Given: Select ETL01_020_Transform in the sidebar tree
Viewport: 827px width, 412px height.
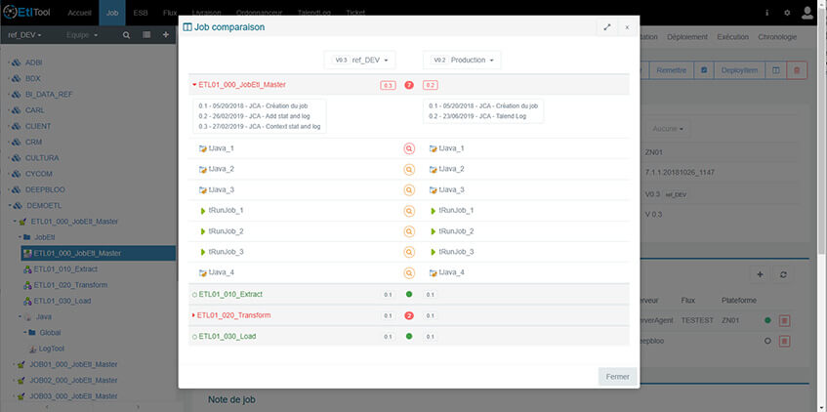Looking at the screenshot, I should coord(70,285).
